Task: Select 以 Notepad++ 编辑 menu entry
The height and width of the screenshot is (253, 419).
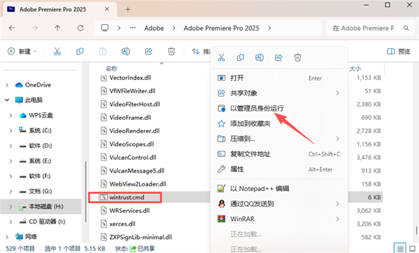Action: [279, 188]
